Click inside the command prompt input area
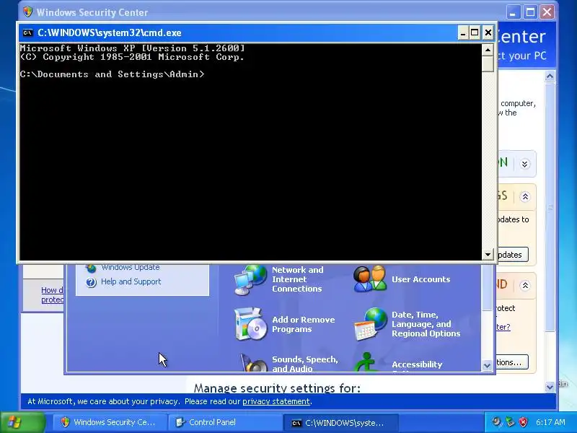Image resolution: width=577 pixels, height=433 pixels. (x=250, y=152)
